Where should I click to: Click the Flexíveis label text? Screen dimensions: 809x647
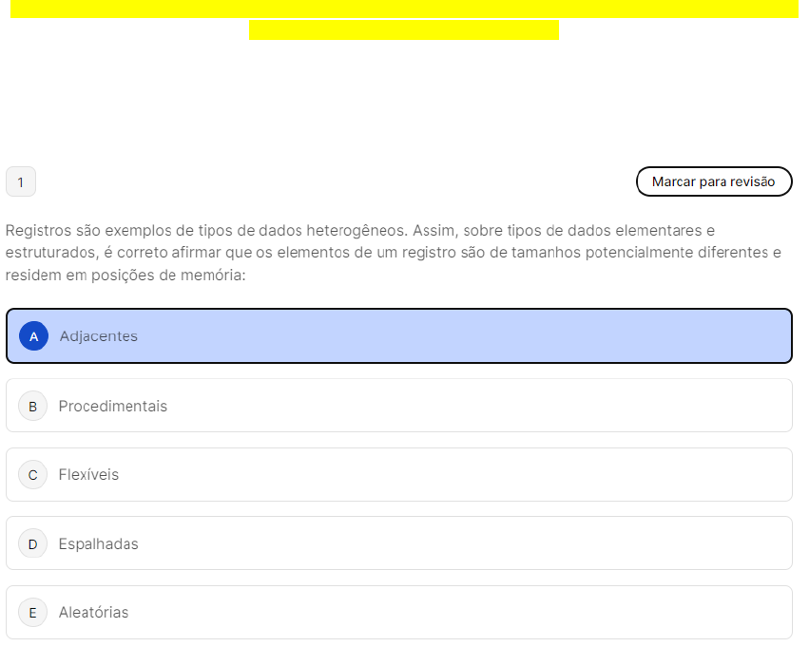click(88, 475)
